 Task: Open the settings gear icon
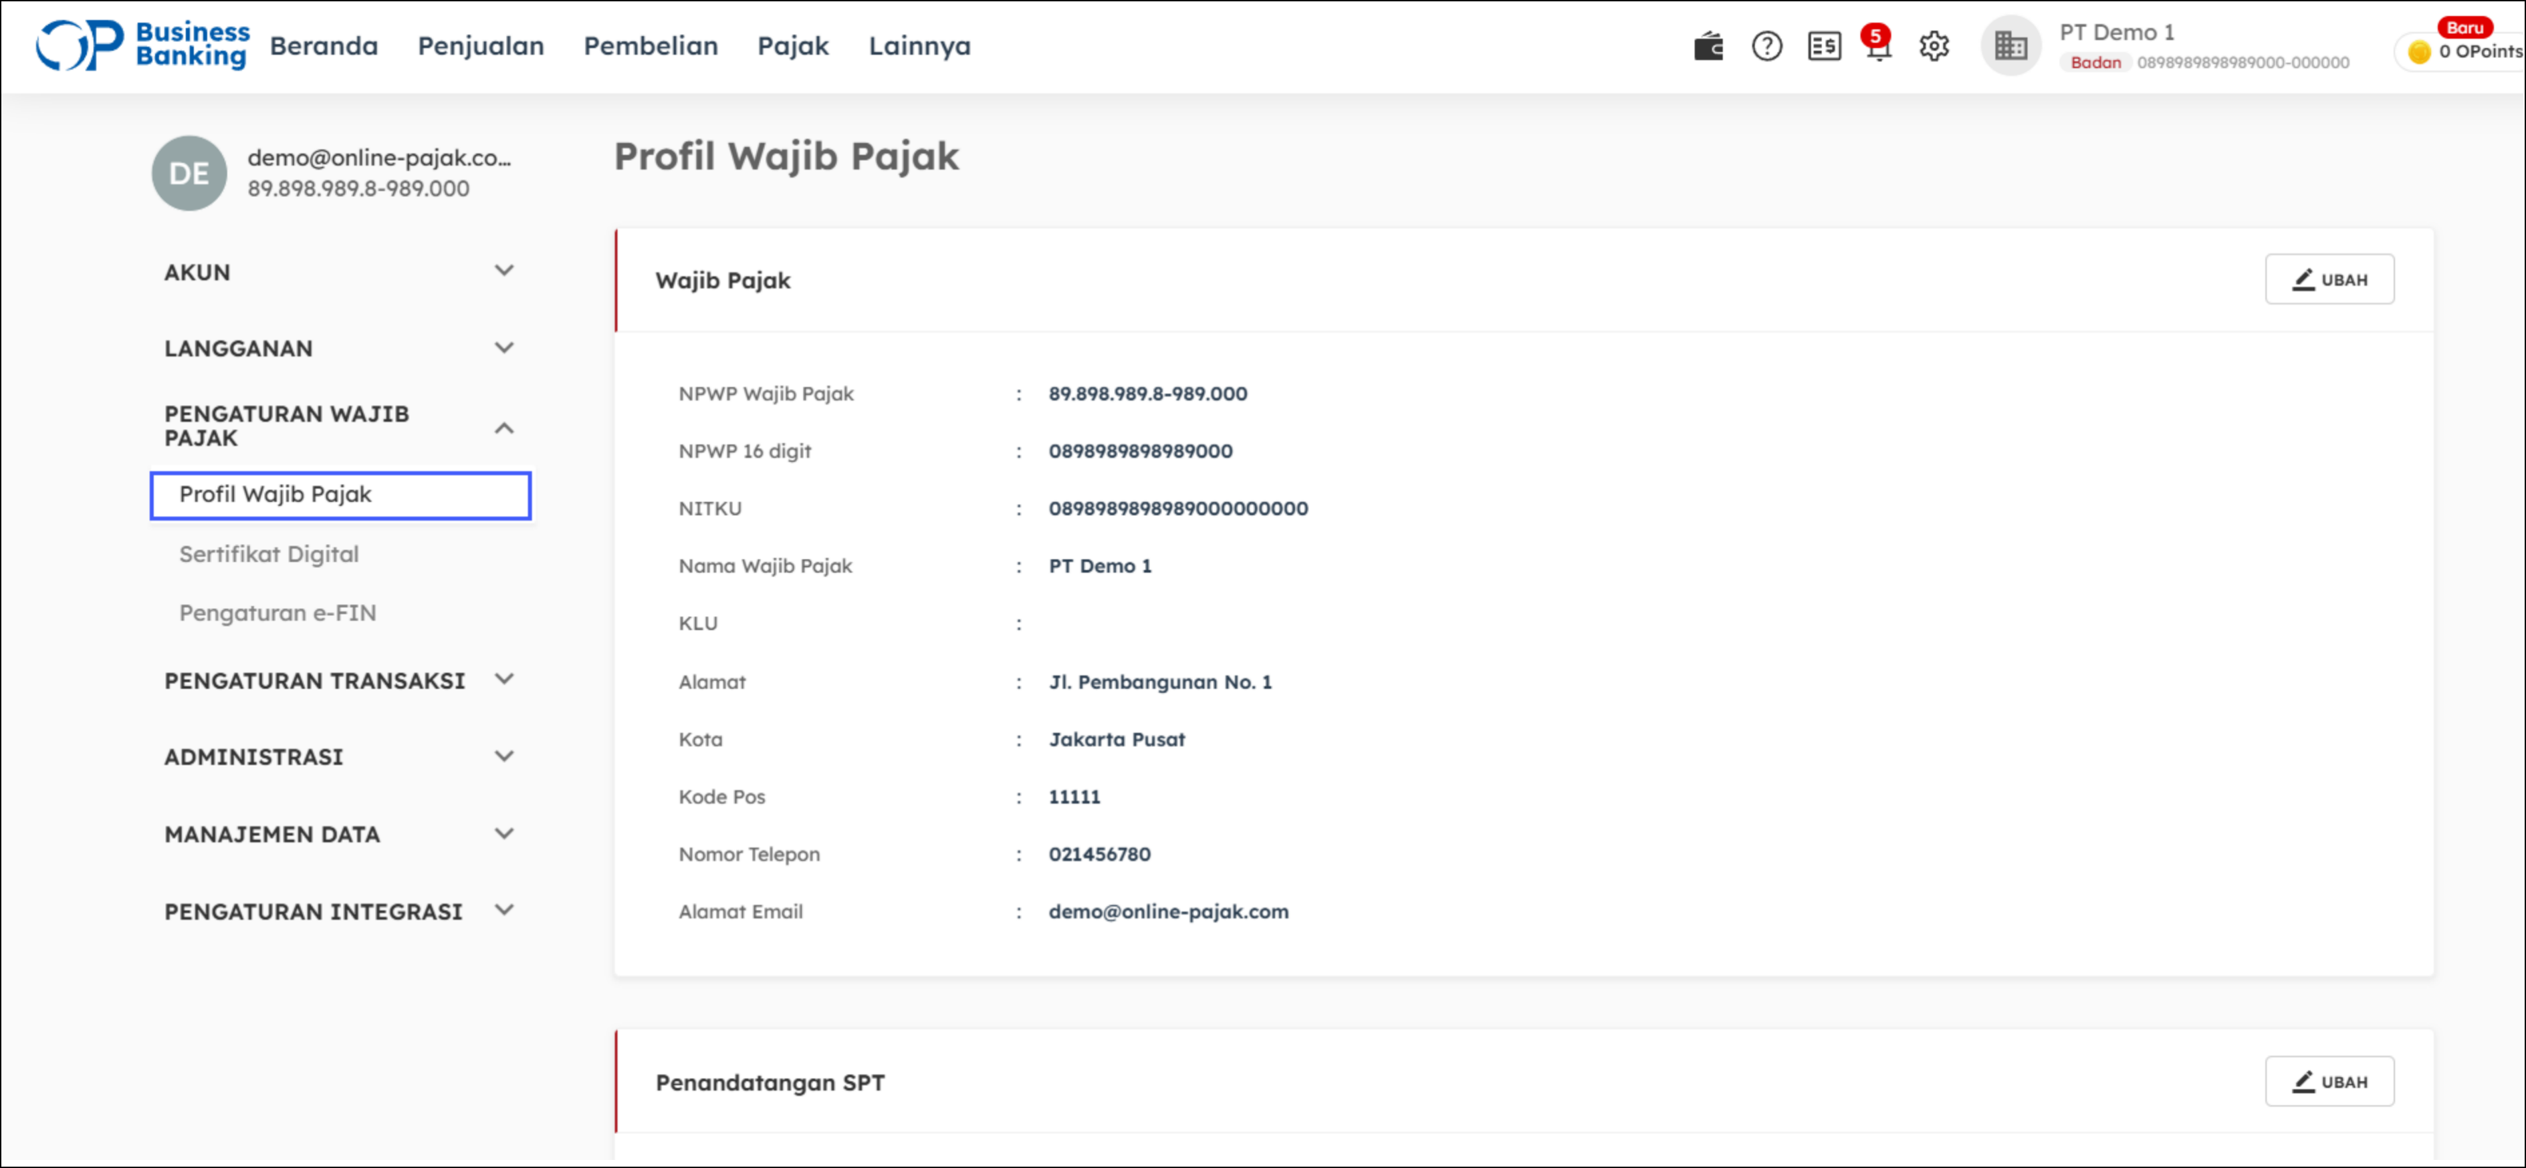pos(1934,46)
